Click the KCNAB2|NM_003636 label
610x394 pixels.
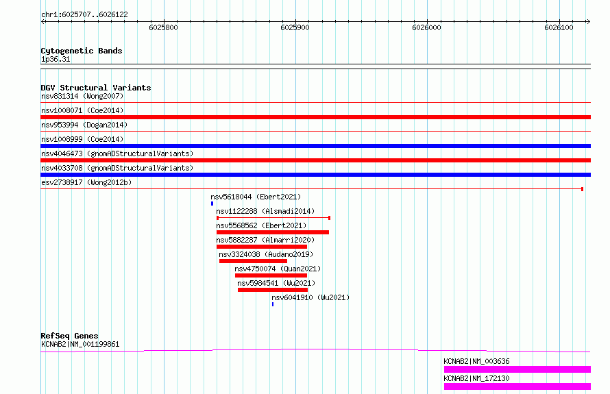(x=476, y=361)
